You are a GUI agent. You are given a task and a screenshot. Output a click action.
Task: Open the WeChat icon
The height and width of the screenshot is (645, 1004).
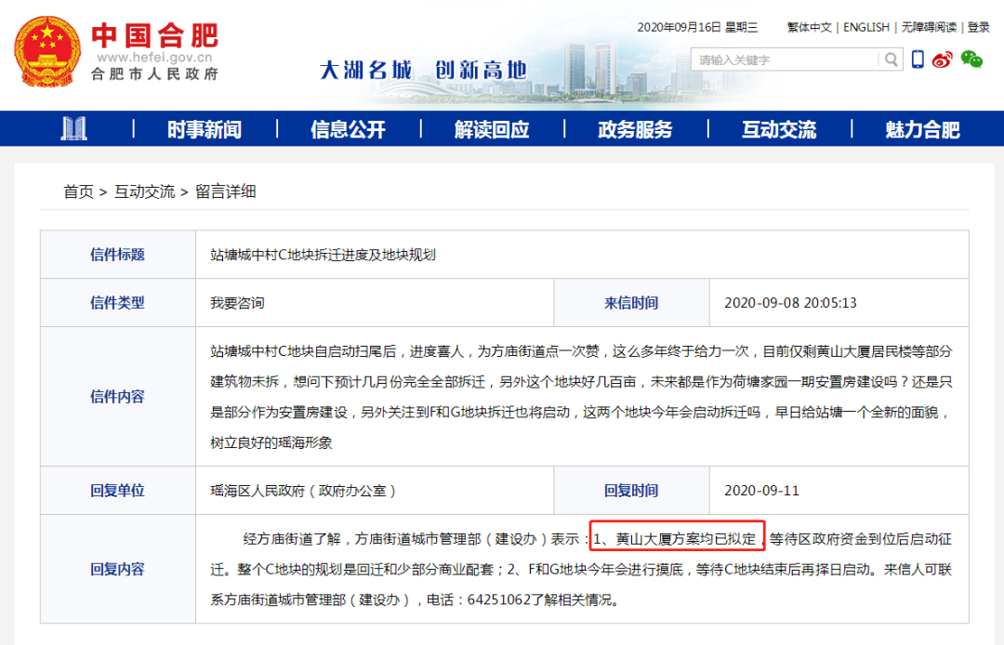click(971, 59)
